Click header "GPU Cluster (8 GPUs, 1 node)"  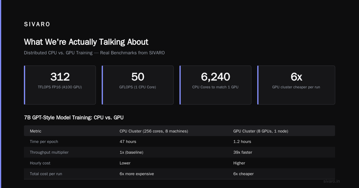261,131
